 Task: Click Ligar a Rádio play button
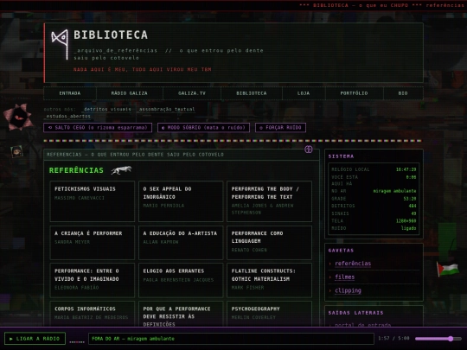coord(35,339)
